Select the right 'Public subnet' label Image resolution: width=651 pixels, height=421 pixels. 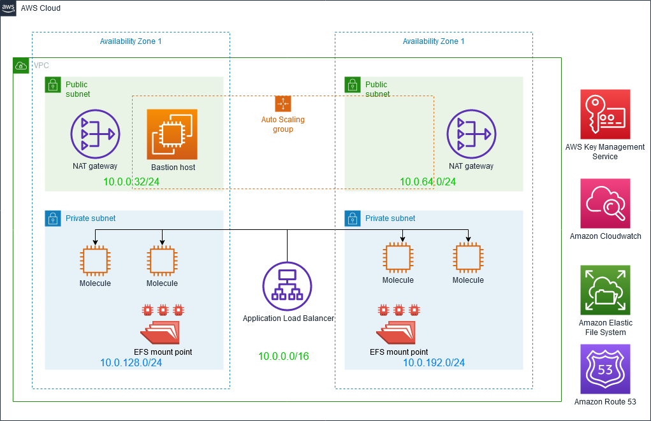point(377,89)
